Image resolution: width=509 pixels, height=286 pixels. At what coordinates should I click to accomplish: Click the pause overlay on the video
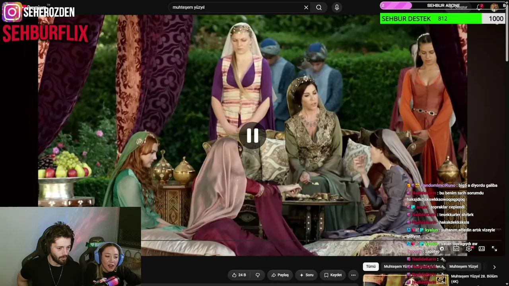[x=253, y=136]
